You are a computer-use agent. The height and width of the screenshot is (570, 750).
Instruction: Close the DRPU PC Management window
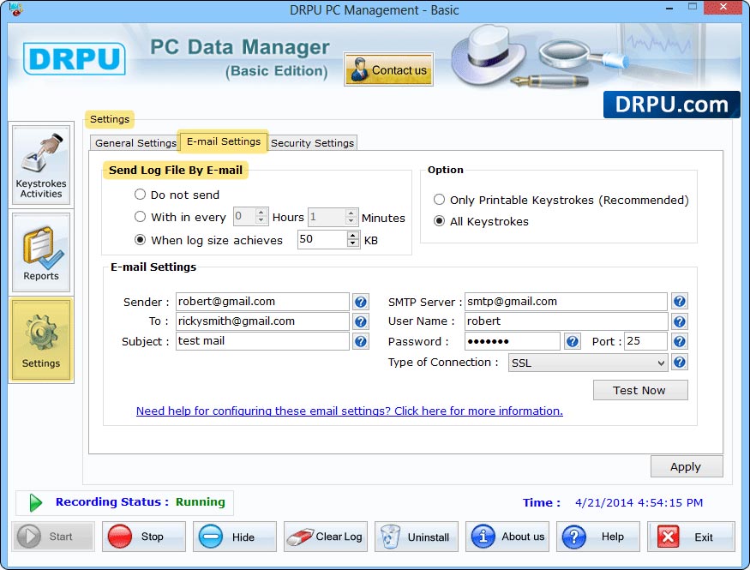[723, 7]
